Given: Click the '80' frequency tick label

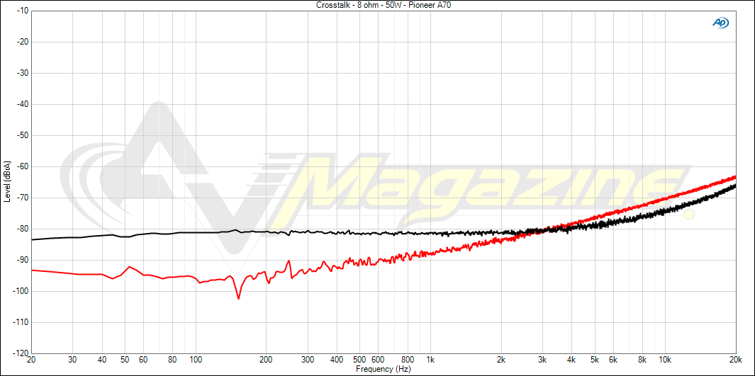Looking at the screenshot, I should 172,360.
